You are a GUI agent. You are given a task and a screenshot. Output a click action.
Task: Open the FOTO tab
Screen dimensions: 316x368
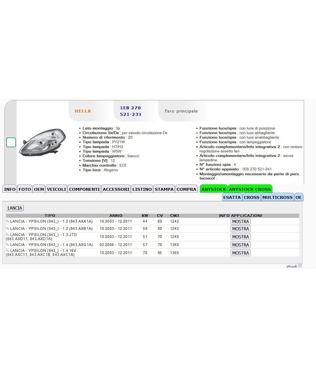click(25, 189)
